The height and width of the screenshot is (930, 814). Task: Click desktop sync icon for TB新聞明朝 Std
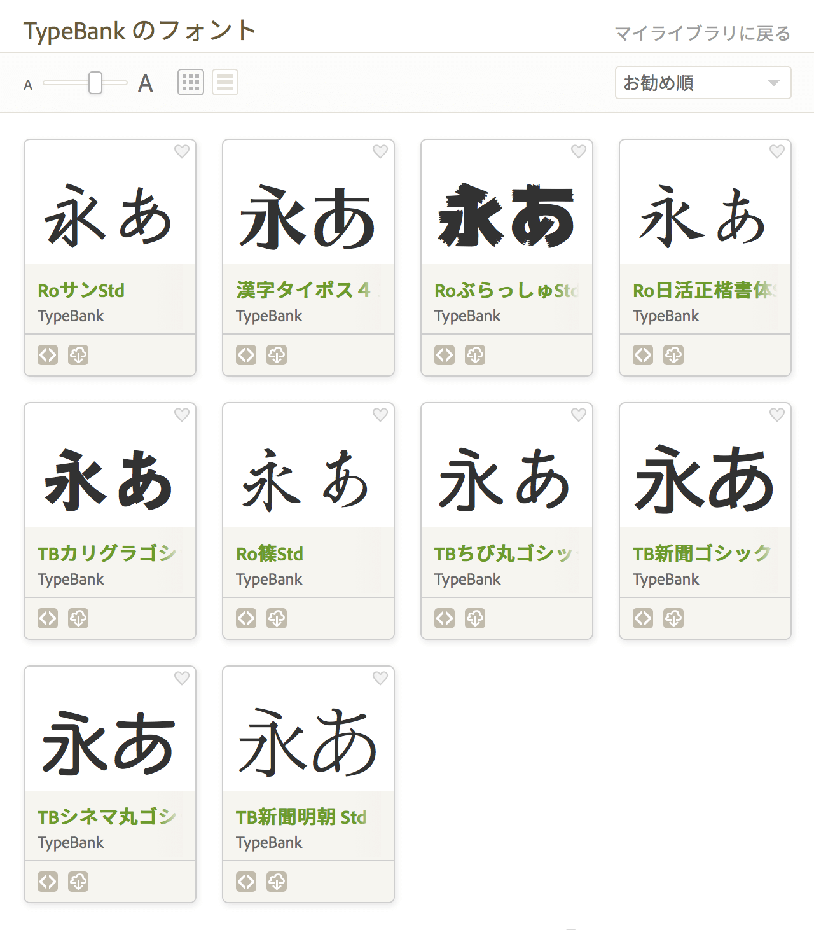277,882
